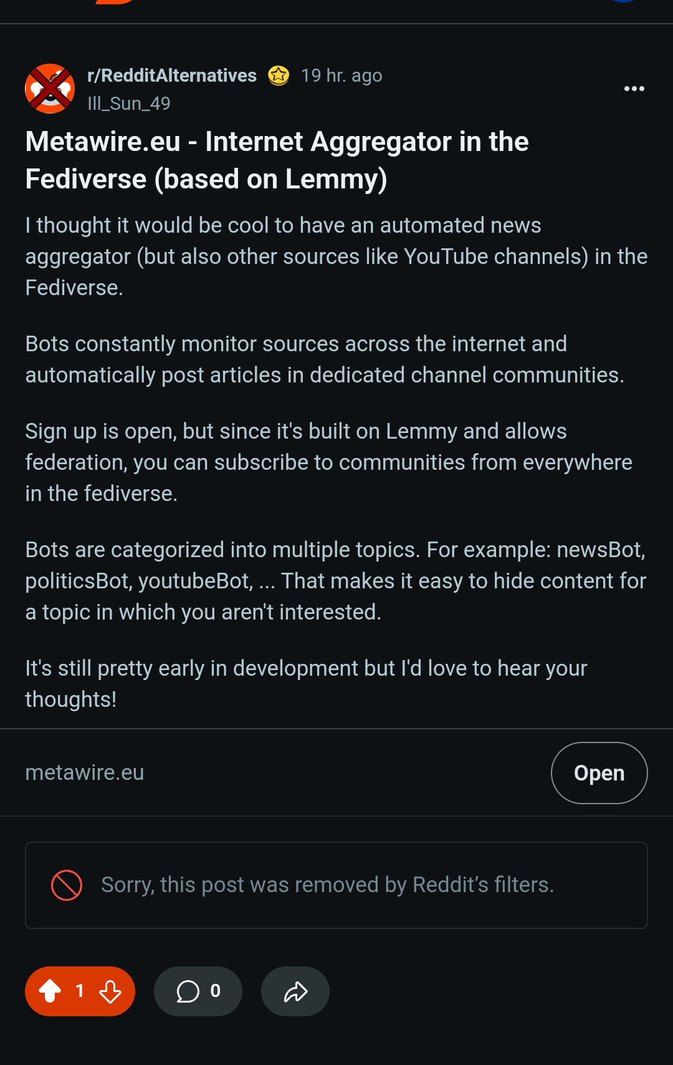Image resolution: width=673 pixels, height=1065 pixels.
Task: Click the red prohibited icon in removal notice
Action: click(x=67, y=885)
